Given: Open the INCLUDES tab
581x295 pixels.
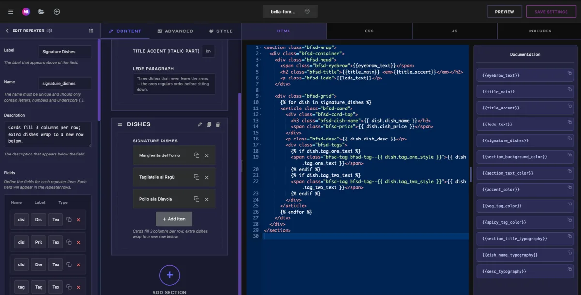Looking at the screenshot, I should tap(540, 31).
